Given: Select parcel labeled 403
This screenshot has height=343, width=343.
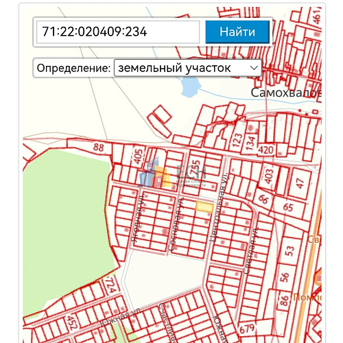Looking at the screenshot, I should (269, 176).
